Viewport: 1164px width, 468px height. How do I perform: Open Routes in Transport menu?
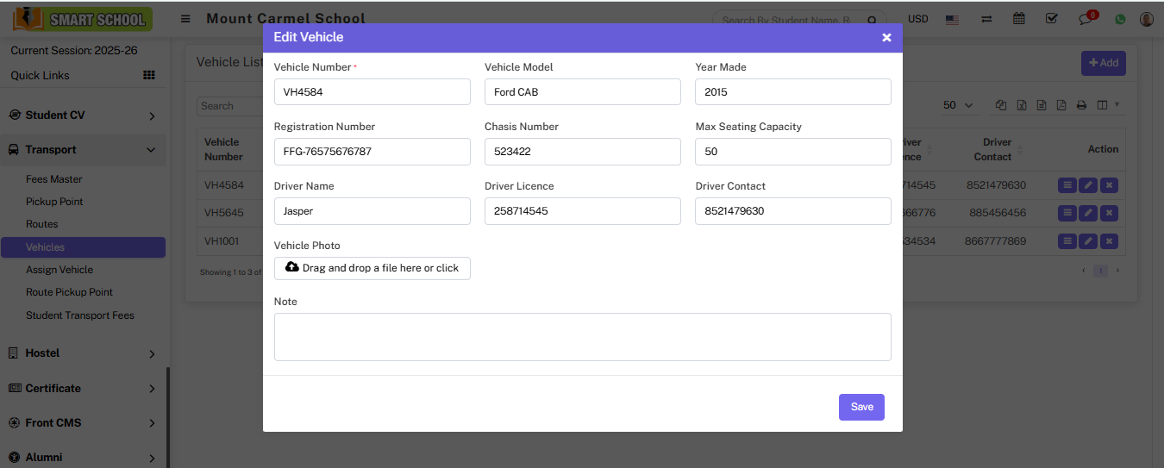[42, 224]
